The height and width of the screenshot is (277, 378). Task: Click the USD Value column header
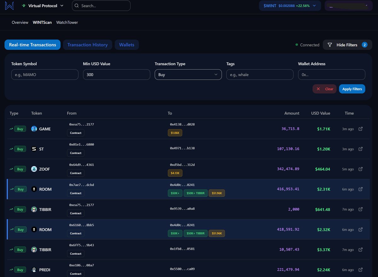coord(320,113)
